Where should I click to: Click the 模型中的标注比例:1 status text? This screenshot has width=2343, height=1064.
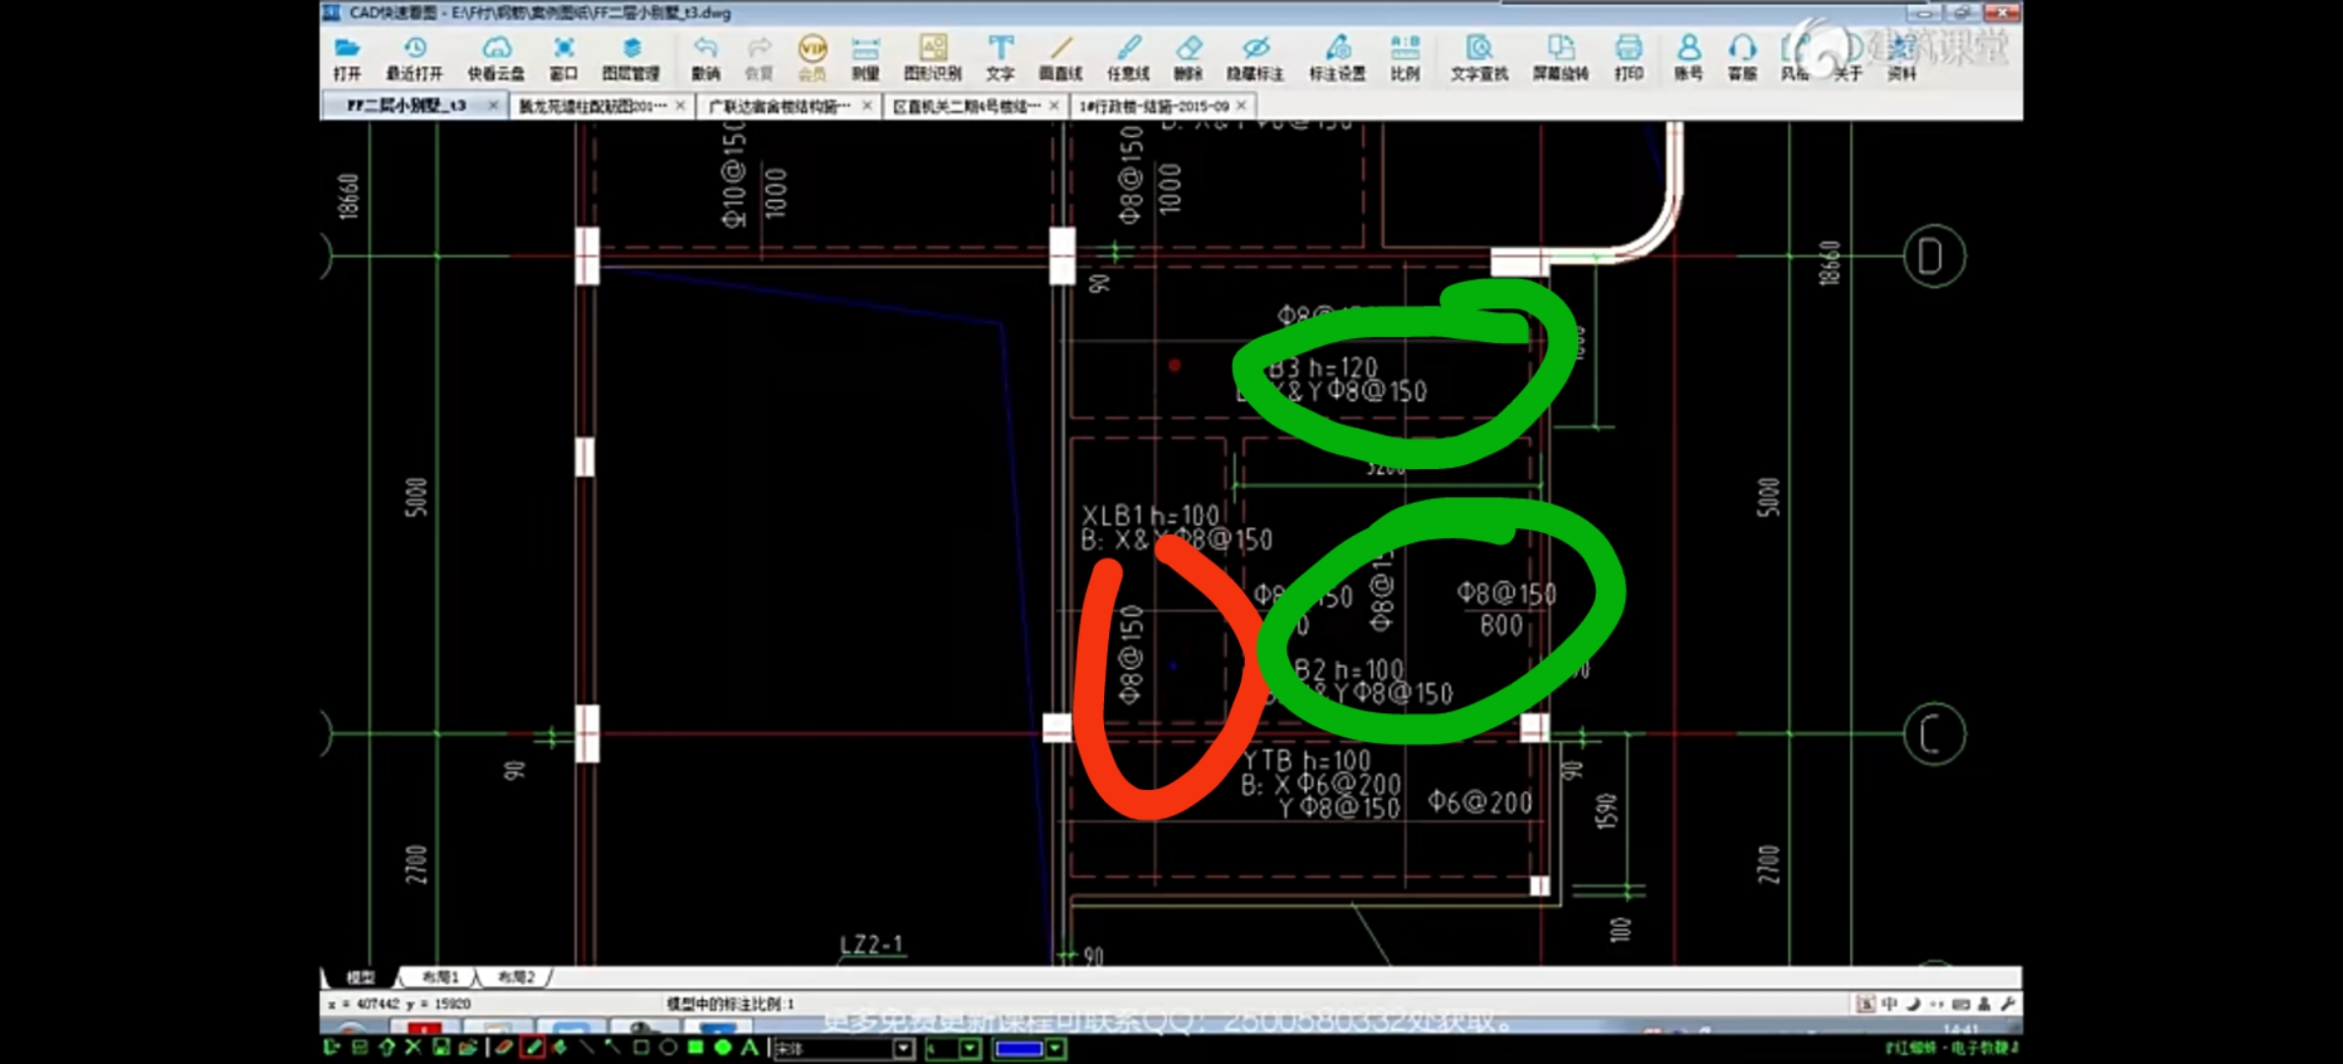pos(730,1004)
